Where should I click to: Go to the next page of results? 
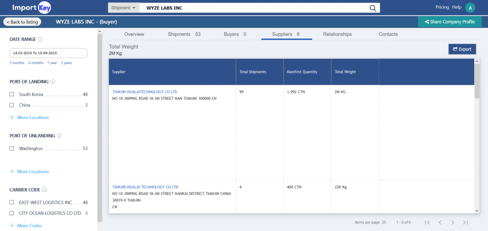(x=453, y=222)
